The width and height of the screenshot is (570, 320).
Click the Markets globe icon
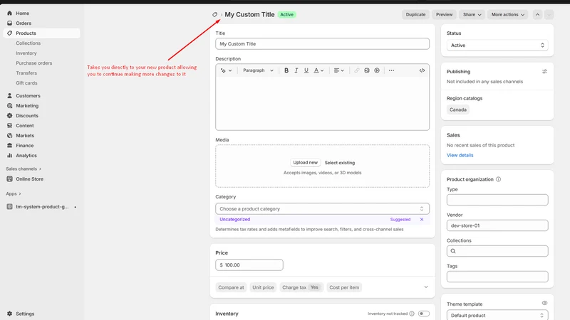coord(9,135)
